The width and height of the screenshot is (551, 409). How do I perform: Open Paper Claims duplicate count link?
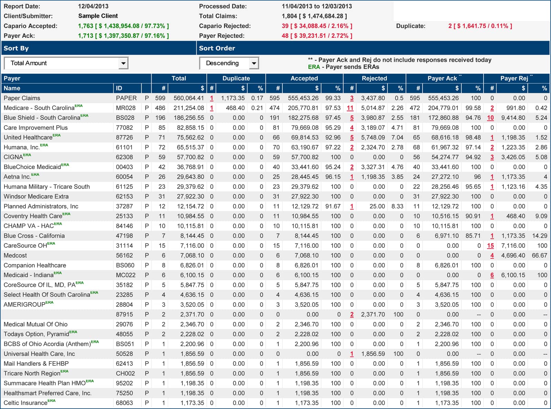click(x=211, y=98)
